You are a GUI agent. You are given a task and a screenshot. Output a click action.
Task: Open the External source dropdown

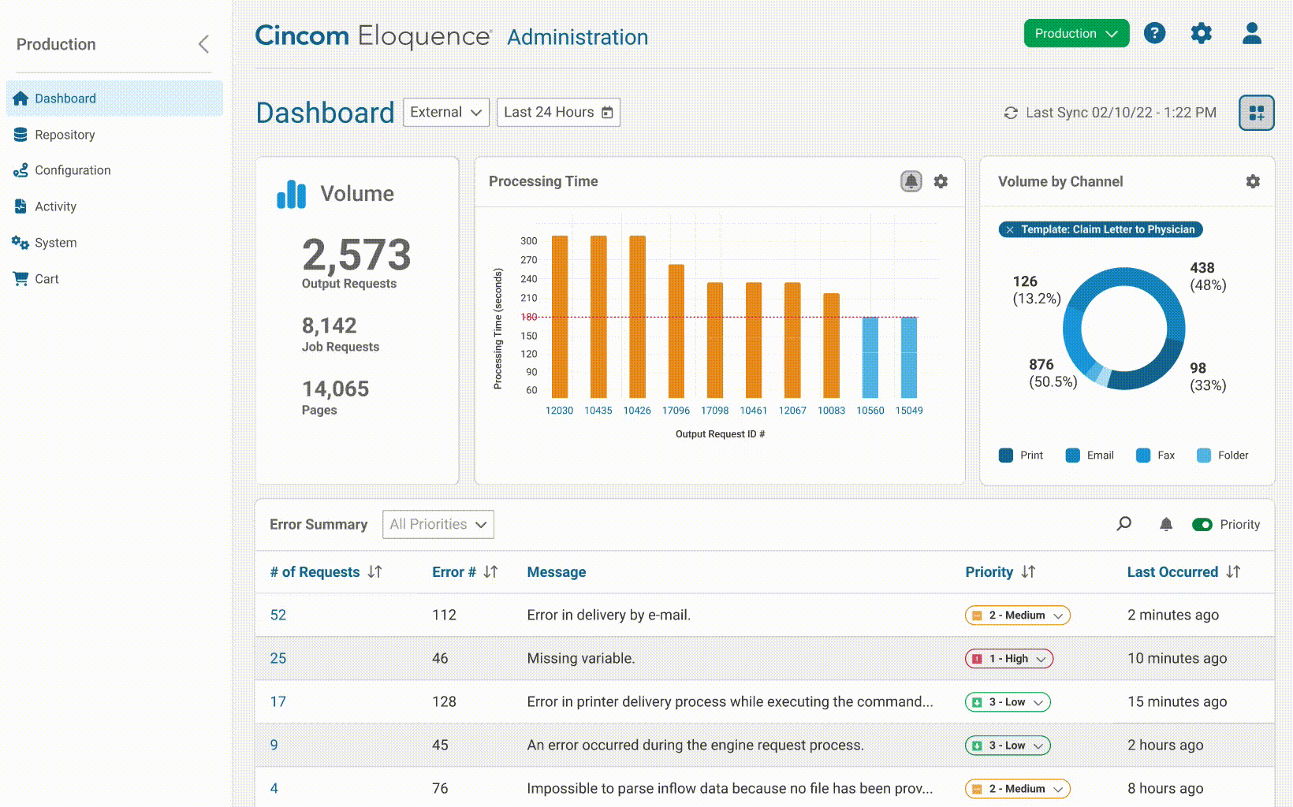pos(446,112)
